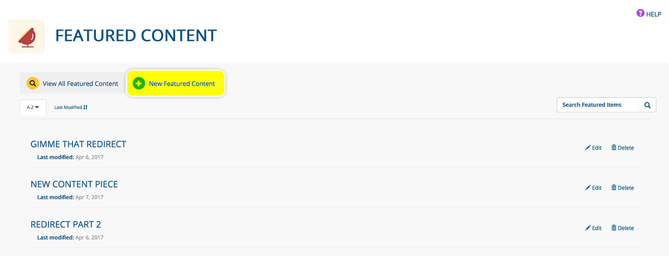Click the green plus New Featured icon
The height and width of the screenshot is (256, 669).
click(x=139, y=83)
